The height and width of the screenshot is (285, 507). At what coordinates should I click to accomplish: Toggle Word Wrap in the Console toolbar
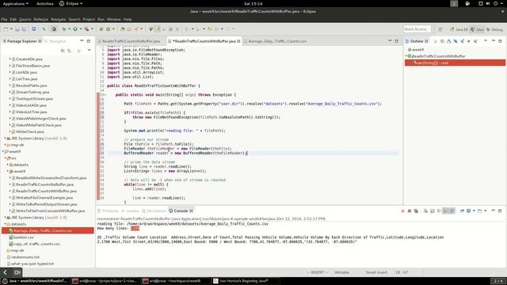tap(439, 211)
